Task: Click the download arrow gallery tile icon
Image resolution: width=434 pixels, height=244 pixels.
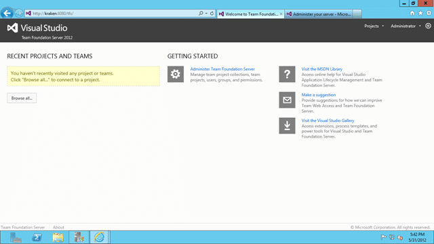Action: (x=287, y=125)
